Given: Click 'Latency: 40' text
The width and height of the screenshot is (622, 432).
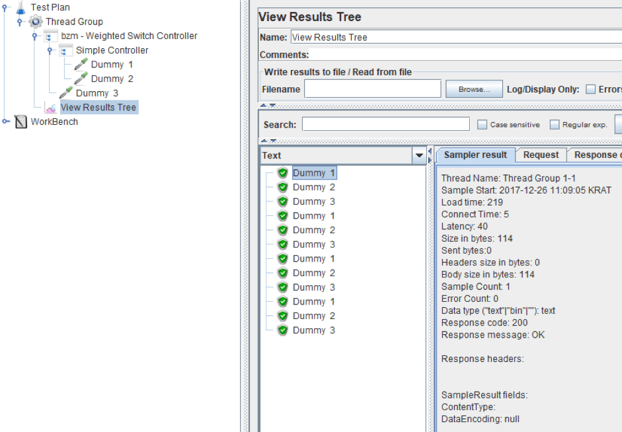Looking at the screenshot, I should coord(465,227).
